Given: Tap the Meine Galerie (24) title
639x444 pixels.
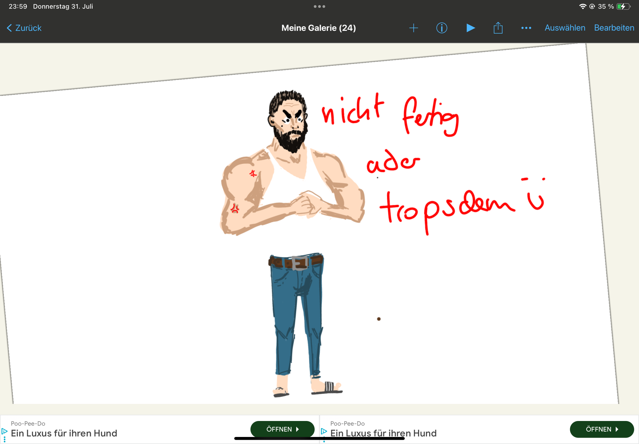Looking at the screenshot, I should pyautogui.click(x=318, y=28).
